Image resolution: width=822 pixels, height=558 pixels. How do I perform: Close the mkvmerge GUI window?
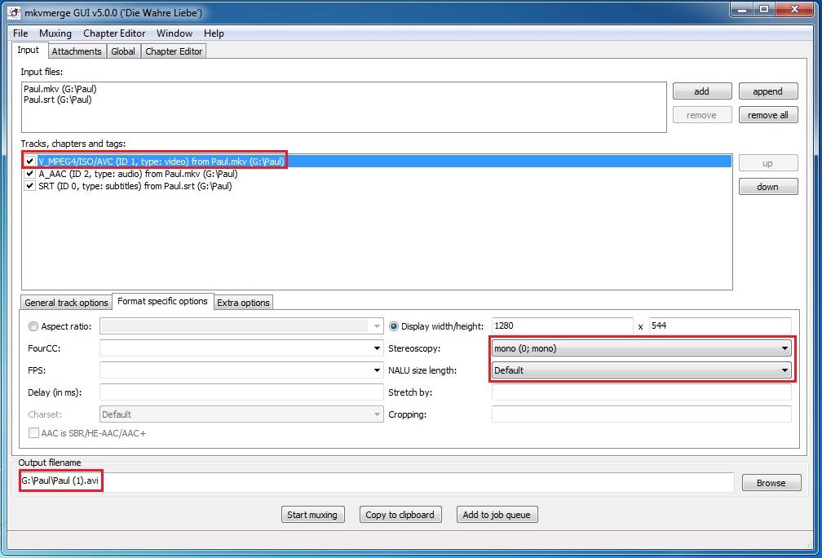pos(795,8)
